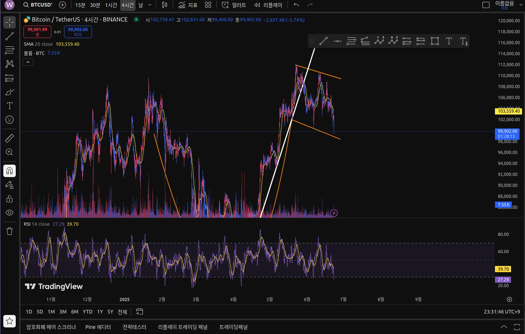Redo the chart action
525x334 pixels.
[310, 5]
